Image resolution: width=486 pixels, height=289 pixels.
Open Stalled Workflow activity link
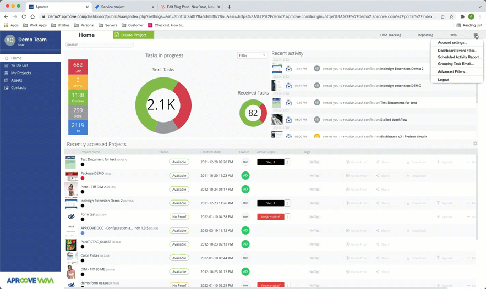click(394, 120)
